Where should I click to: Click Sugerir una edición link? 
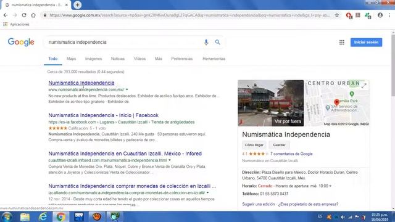tap(258, 204)
